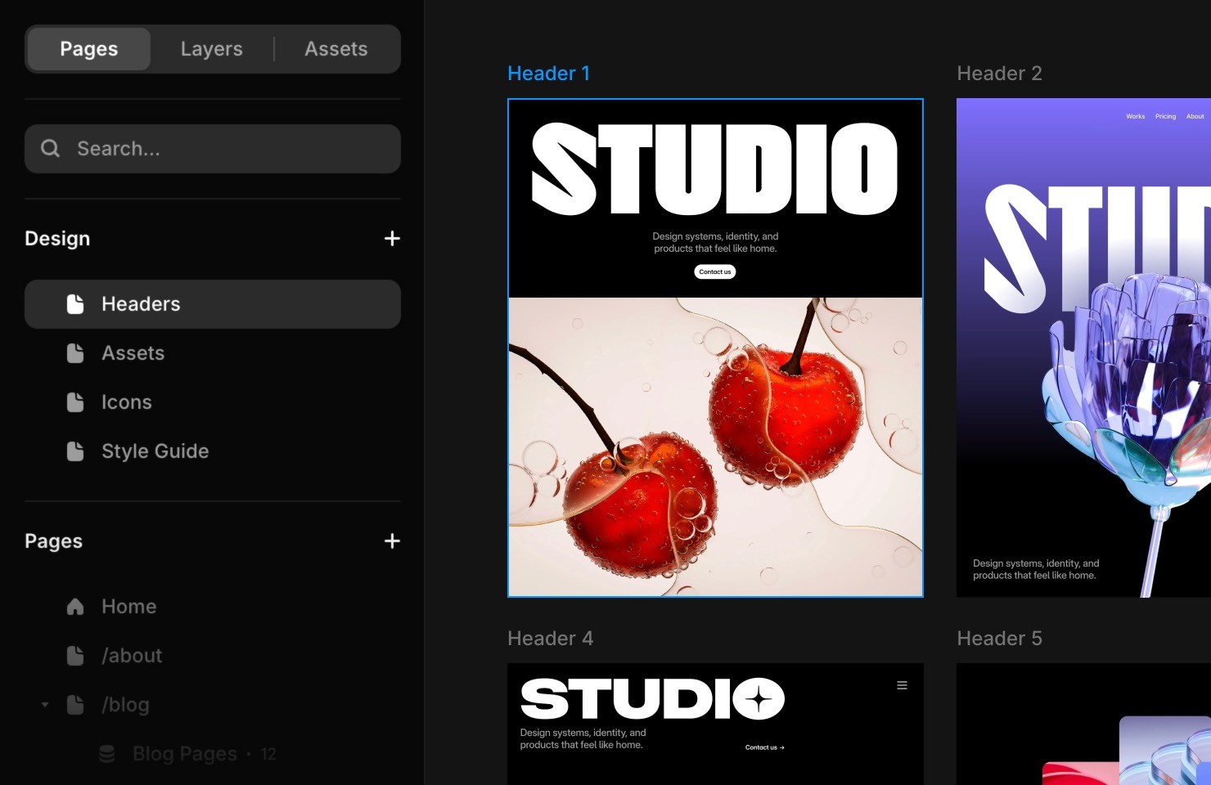Click the Contact us button in Header 1
The image size is (1211, 785).
point(714,271)
